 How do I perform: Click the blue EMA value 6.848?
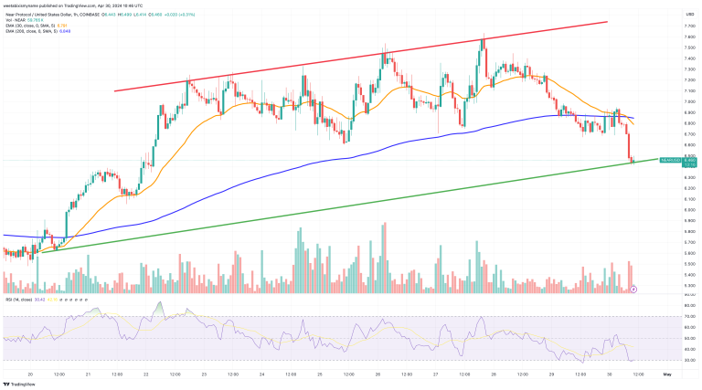tap(65, 31)
